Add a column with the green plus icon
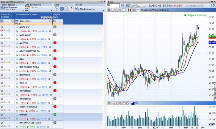The width and height of the screenshot is (216, 129). coord(67,9)
